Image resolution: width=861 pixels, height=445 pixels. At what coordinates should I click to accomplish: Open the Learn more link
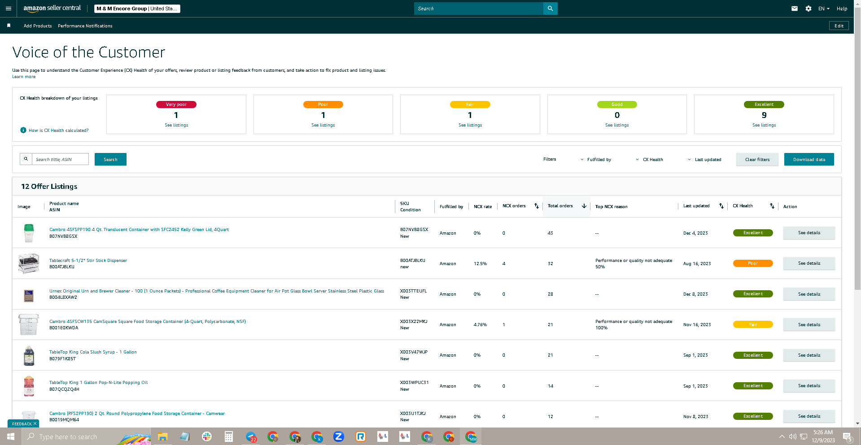24,77
